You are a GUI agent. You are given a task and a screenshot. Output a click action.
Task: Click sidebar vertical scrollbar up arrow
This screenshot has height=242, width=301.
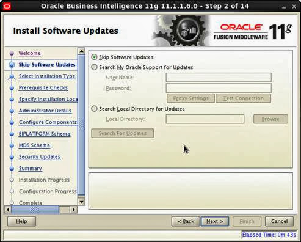click(81, 51)
